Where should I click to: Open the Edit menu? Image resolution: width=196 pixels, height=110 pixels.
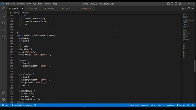pyautogui.click(x=13, y=4)
